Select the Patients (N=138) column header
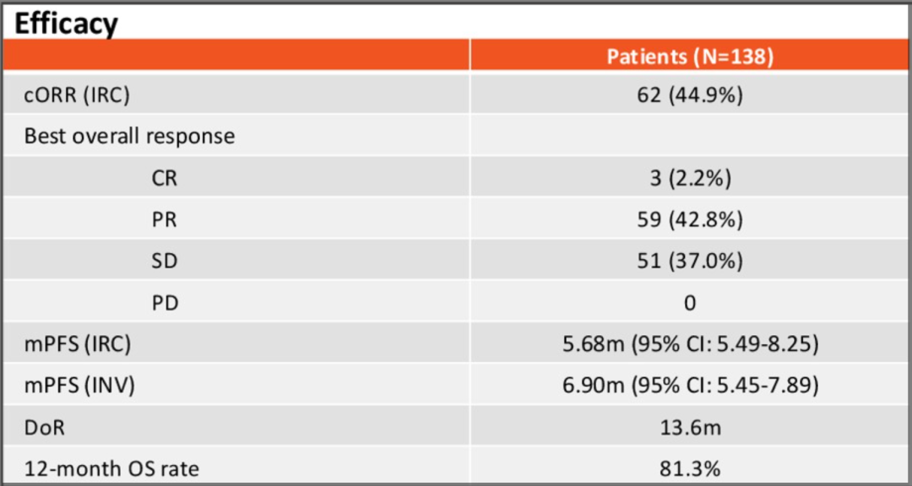Image resolution: width=912 pixels, height=486 pixels. pyautogui.click(x=690, y=57)
